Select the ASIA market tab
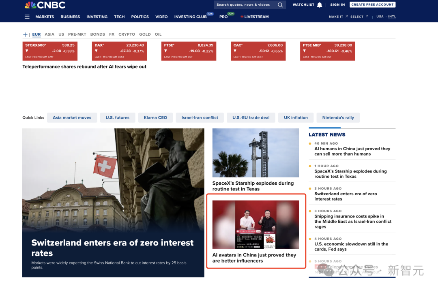The image size is (438, 288). [49, 34]
